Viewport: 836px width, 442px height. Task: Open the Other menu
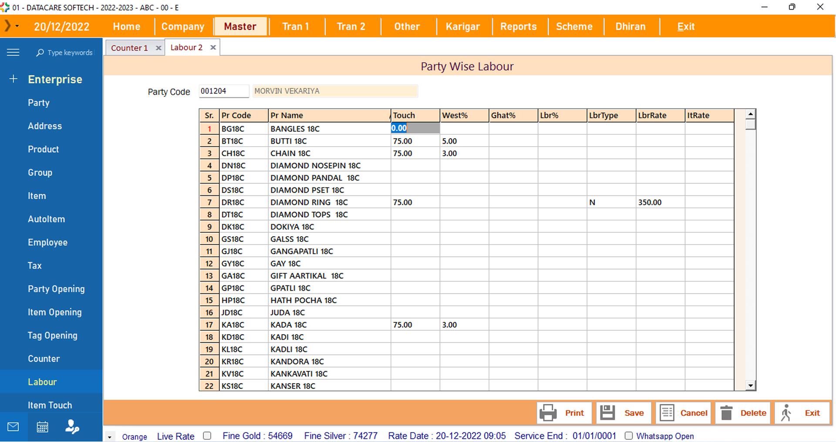click(x=407, y=27)
